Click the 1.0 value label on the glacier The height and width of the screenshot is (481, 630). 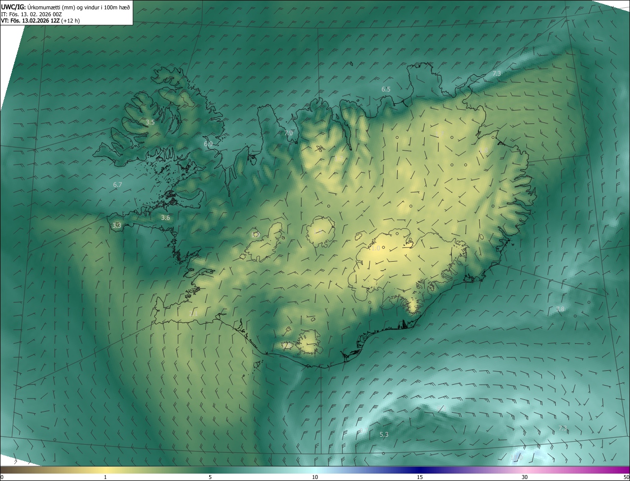pos(376,248)
